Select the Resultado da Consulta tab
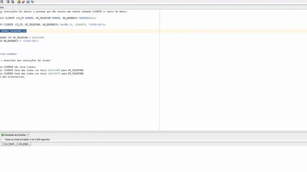 [x=15, y=135]
